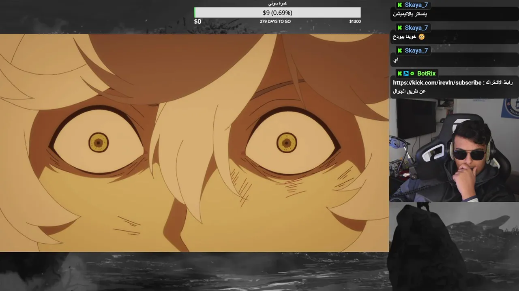Click the flushed face emoji in Skaya_7's message
Image resolution: width=519 pixels, height=291 pixels.
coord(422,37)
